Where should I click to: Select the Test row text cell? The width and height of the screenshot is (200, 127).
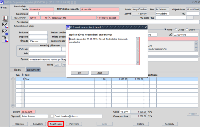tap(59, 79)
